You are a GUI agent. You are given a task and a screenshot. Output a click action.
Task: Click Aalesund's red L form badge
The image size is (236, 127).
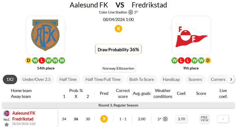pyautogui.click(x=42, y=60)
